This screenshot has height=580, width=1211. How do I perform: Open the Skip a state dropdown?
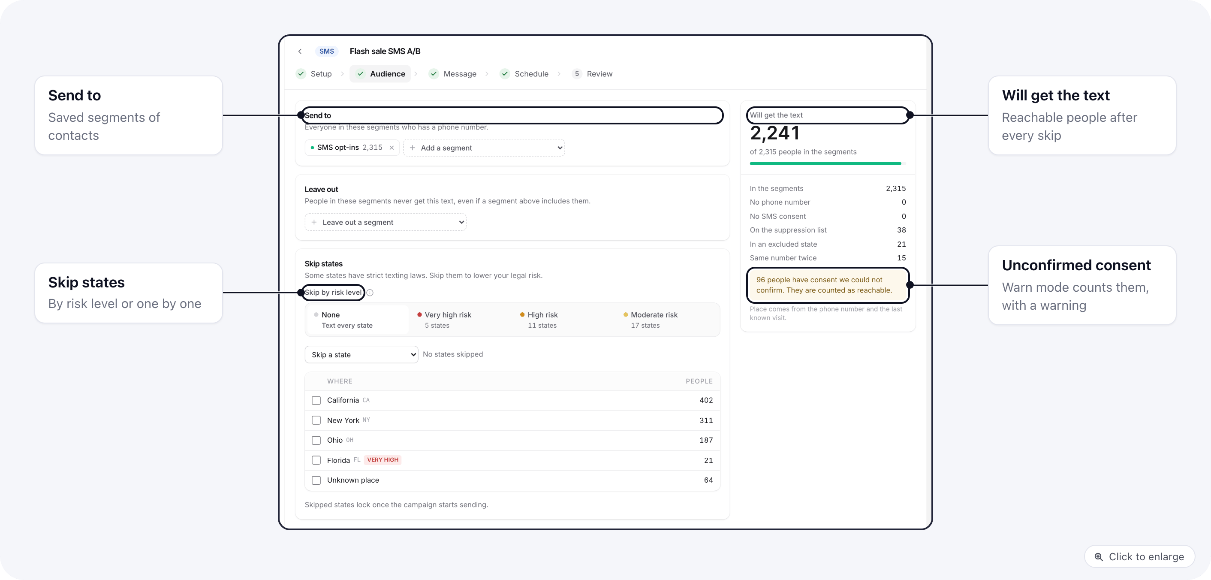pyautogui.click(x=361, y=355)
